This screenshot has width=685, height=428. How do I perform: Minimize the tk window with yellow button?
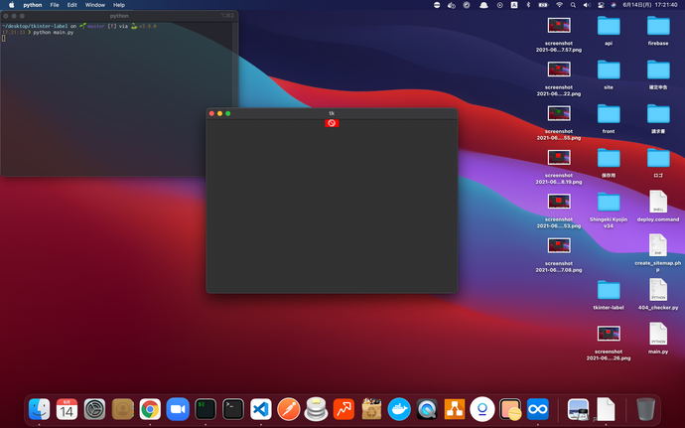tap(219, 113)
